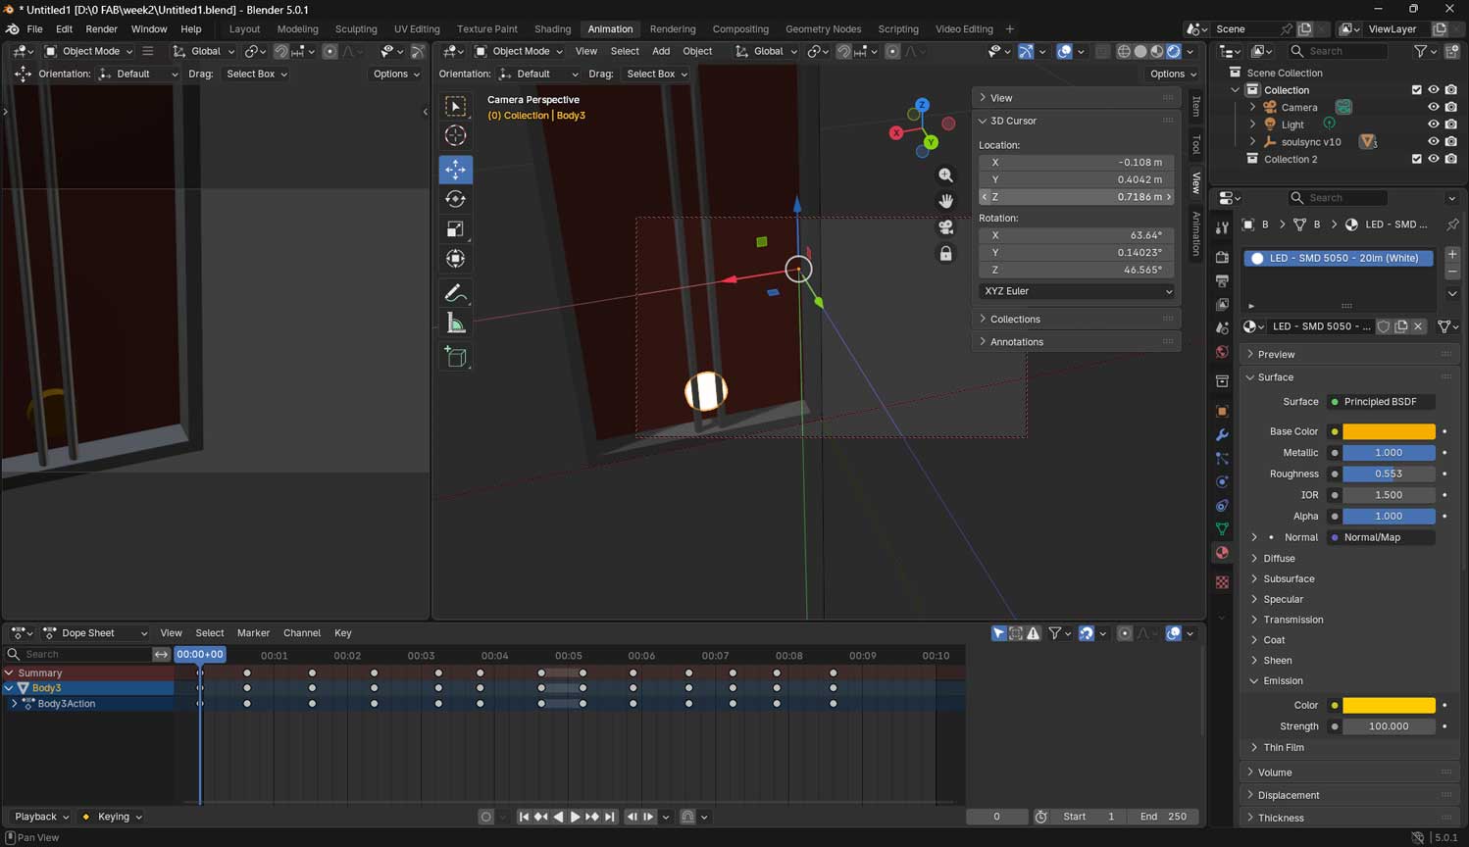Click the zoom magnifier icon in viewport

tap(945, 175)
